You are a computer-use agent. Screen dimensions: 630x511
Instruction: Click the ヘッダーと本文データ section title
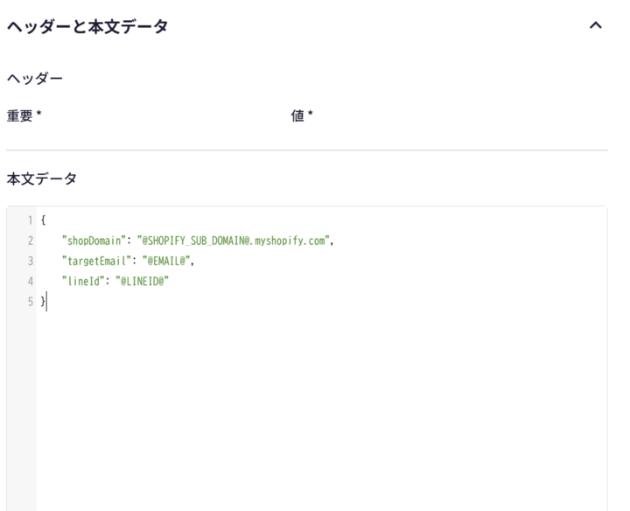(87, 26)
